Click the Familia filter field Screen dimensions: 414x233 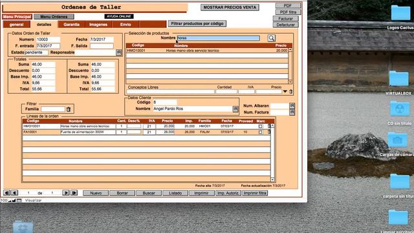[x=53, y=109]
